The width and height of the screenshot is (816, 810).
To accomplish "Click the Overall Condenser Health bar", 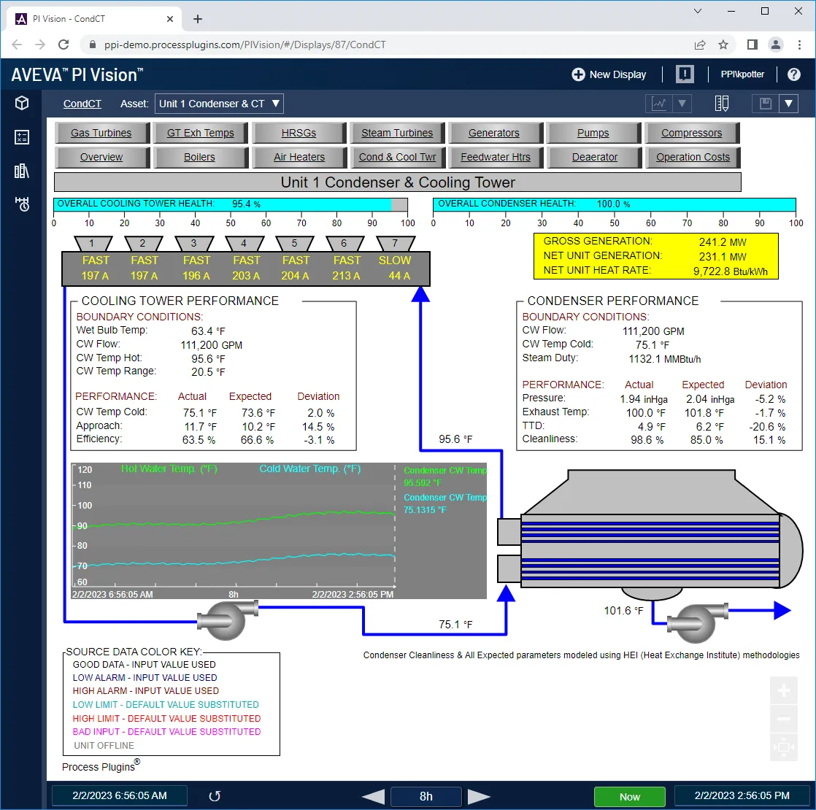I will 615,204.
